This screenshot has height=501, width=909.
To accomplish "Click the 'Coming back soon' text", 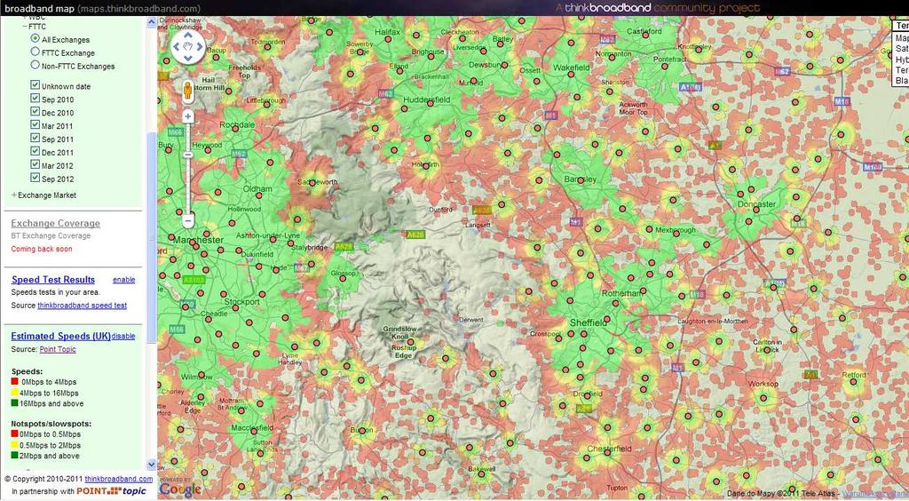I will tap(42, 249).
